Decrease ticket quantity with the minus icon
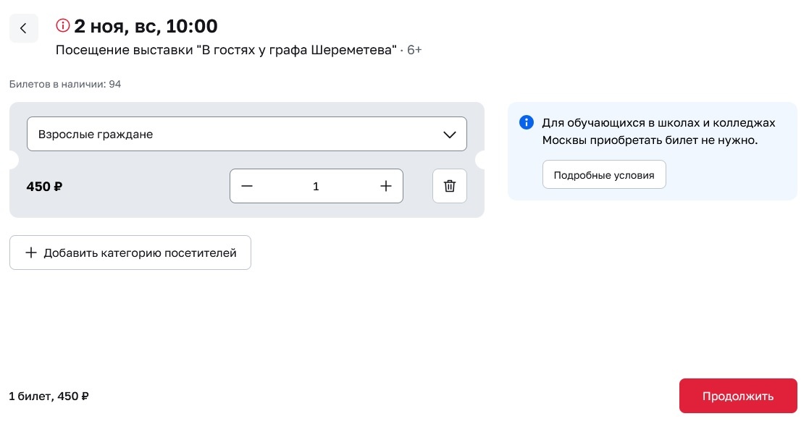Screen dimensions: 809x424 tap(247, 186)
